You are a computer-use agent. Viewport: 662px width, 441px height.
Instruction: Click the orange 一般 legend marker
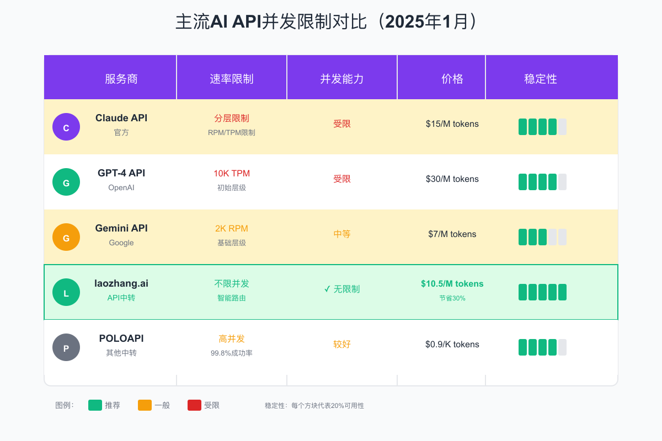(145, 405)
